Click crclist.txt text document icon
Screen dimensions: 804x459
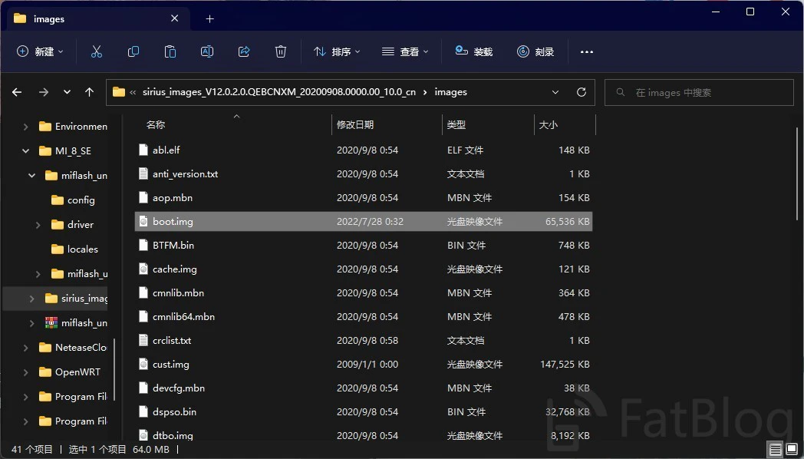coord(143,341)
